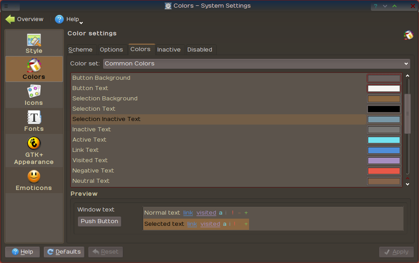
Task: Click the Defaults button
Action: (64, 252)
